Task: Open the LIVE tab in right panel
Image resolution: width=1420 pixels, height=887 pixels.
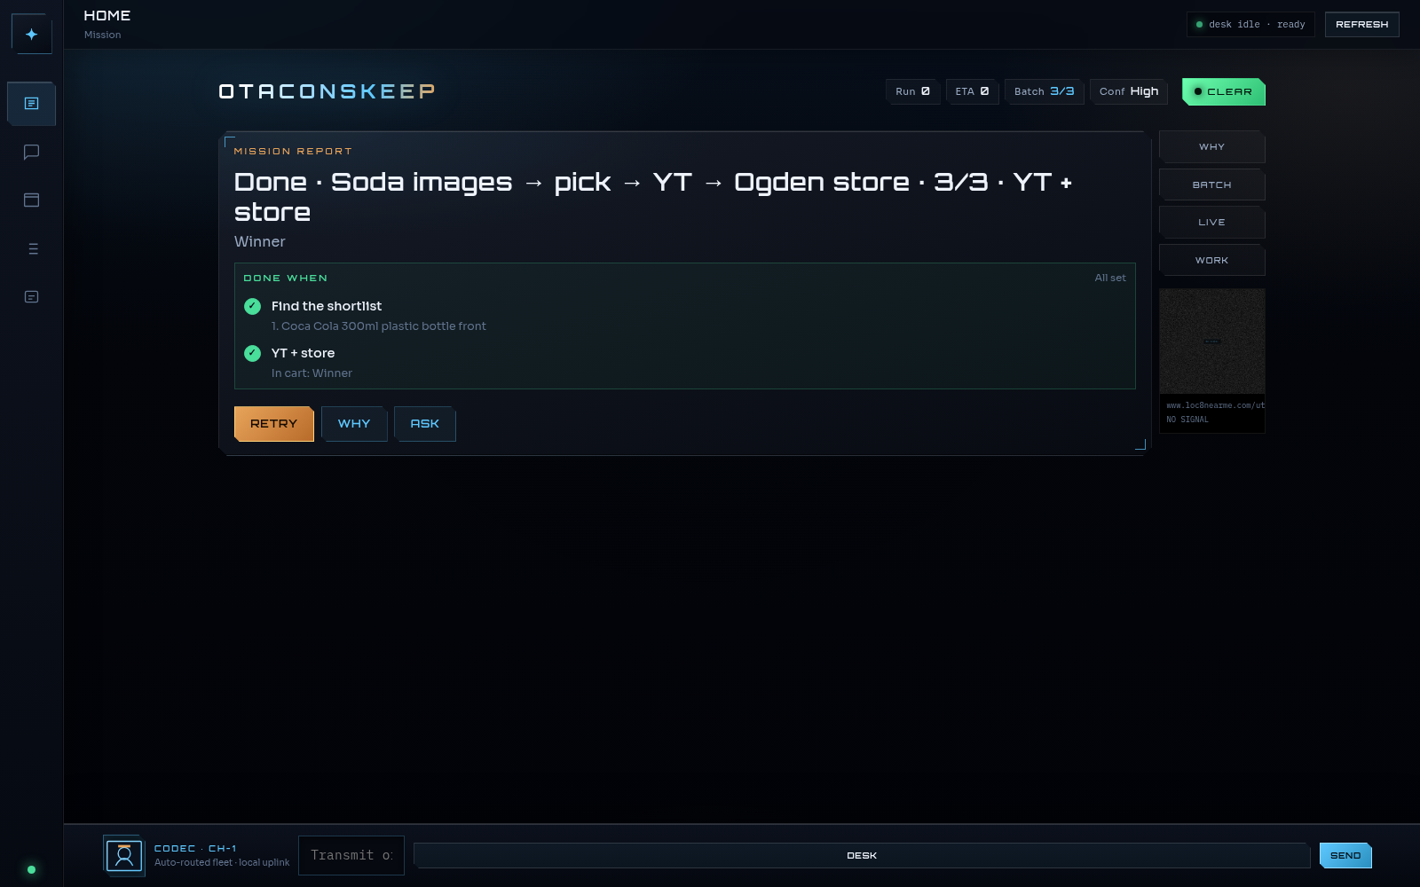Action: 1211,222
